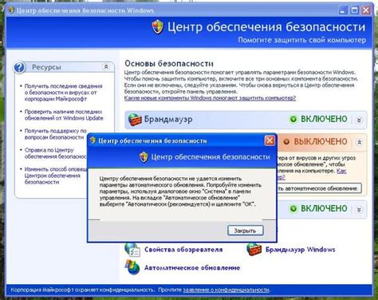Viewport: 378px width, 300px height.
Task: Open link about latest security and virus info
Action: (x=63, y=93)
